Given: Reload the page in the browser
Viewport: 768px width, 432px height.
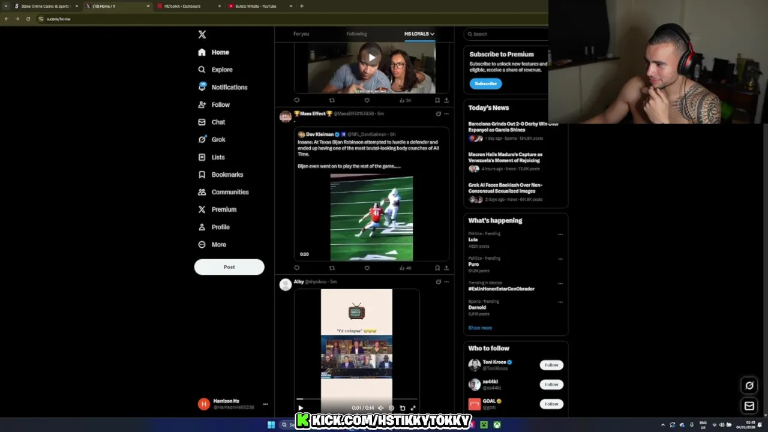Looking at the screenshot, I should [x=28, y=19].
